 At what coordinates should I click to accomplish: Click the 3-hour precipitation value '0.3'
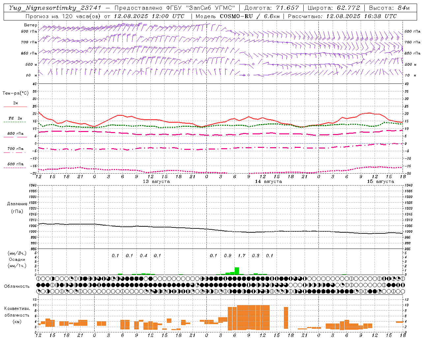coord(256,255)
